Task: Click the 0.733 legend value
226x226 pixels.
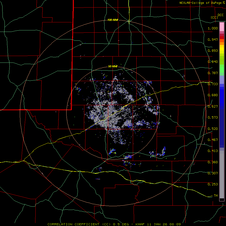Action: tap(213, 84)
